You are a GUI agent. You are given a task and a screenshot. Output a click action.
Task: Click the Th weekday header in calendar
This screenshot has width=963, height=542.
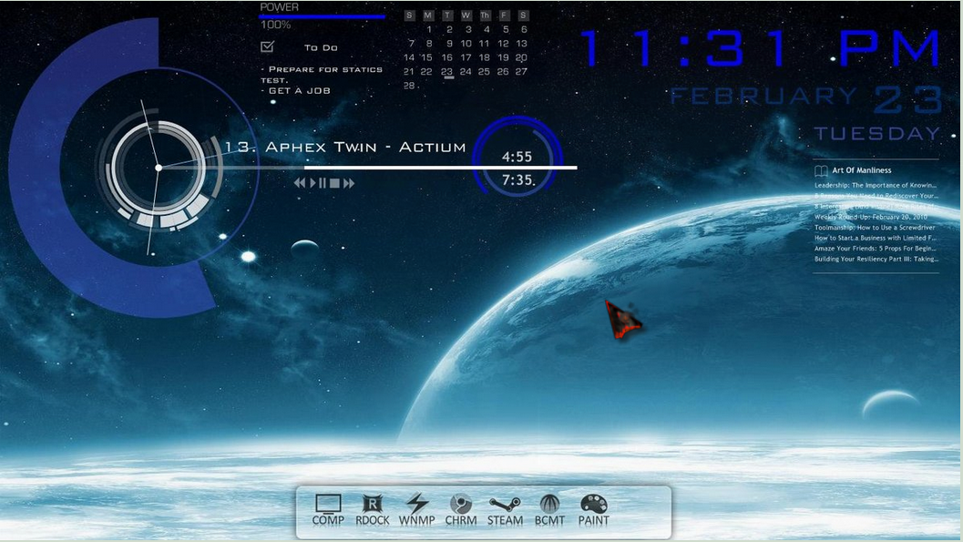point(486,15)
